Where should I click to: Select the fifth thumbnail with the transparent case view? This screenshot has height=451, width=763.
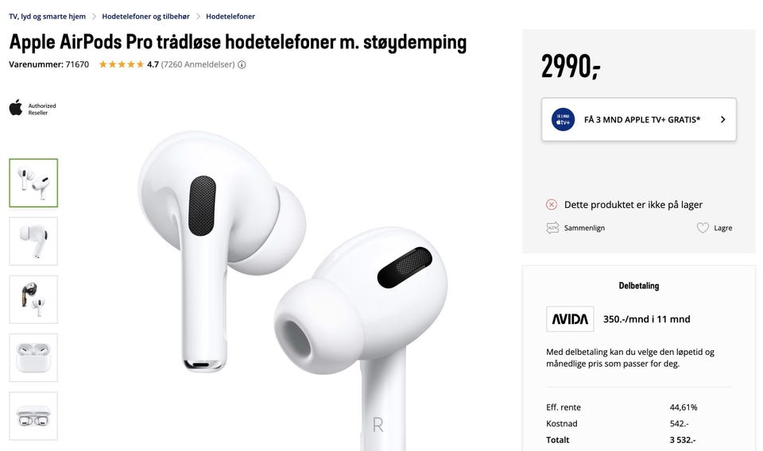pyautogui.click(x=33, y=416)
